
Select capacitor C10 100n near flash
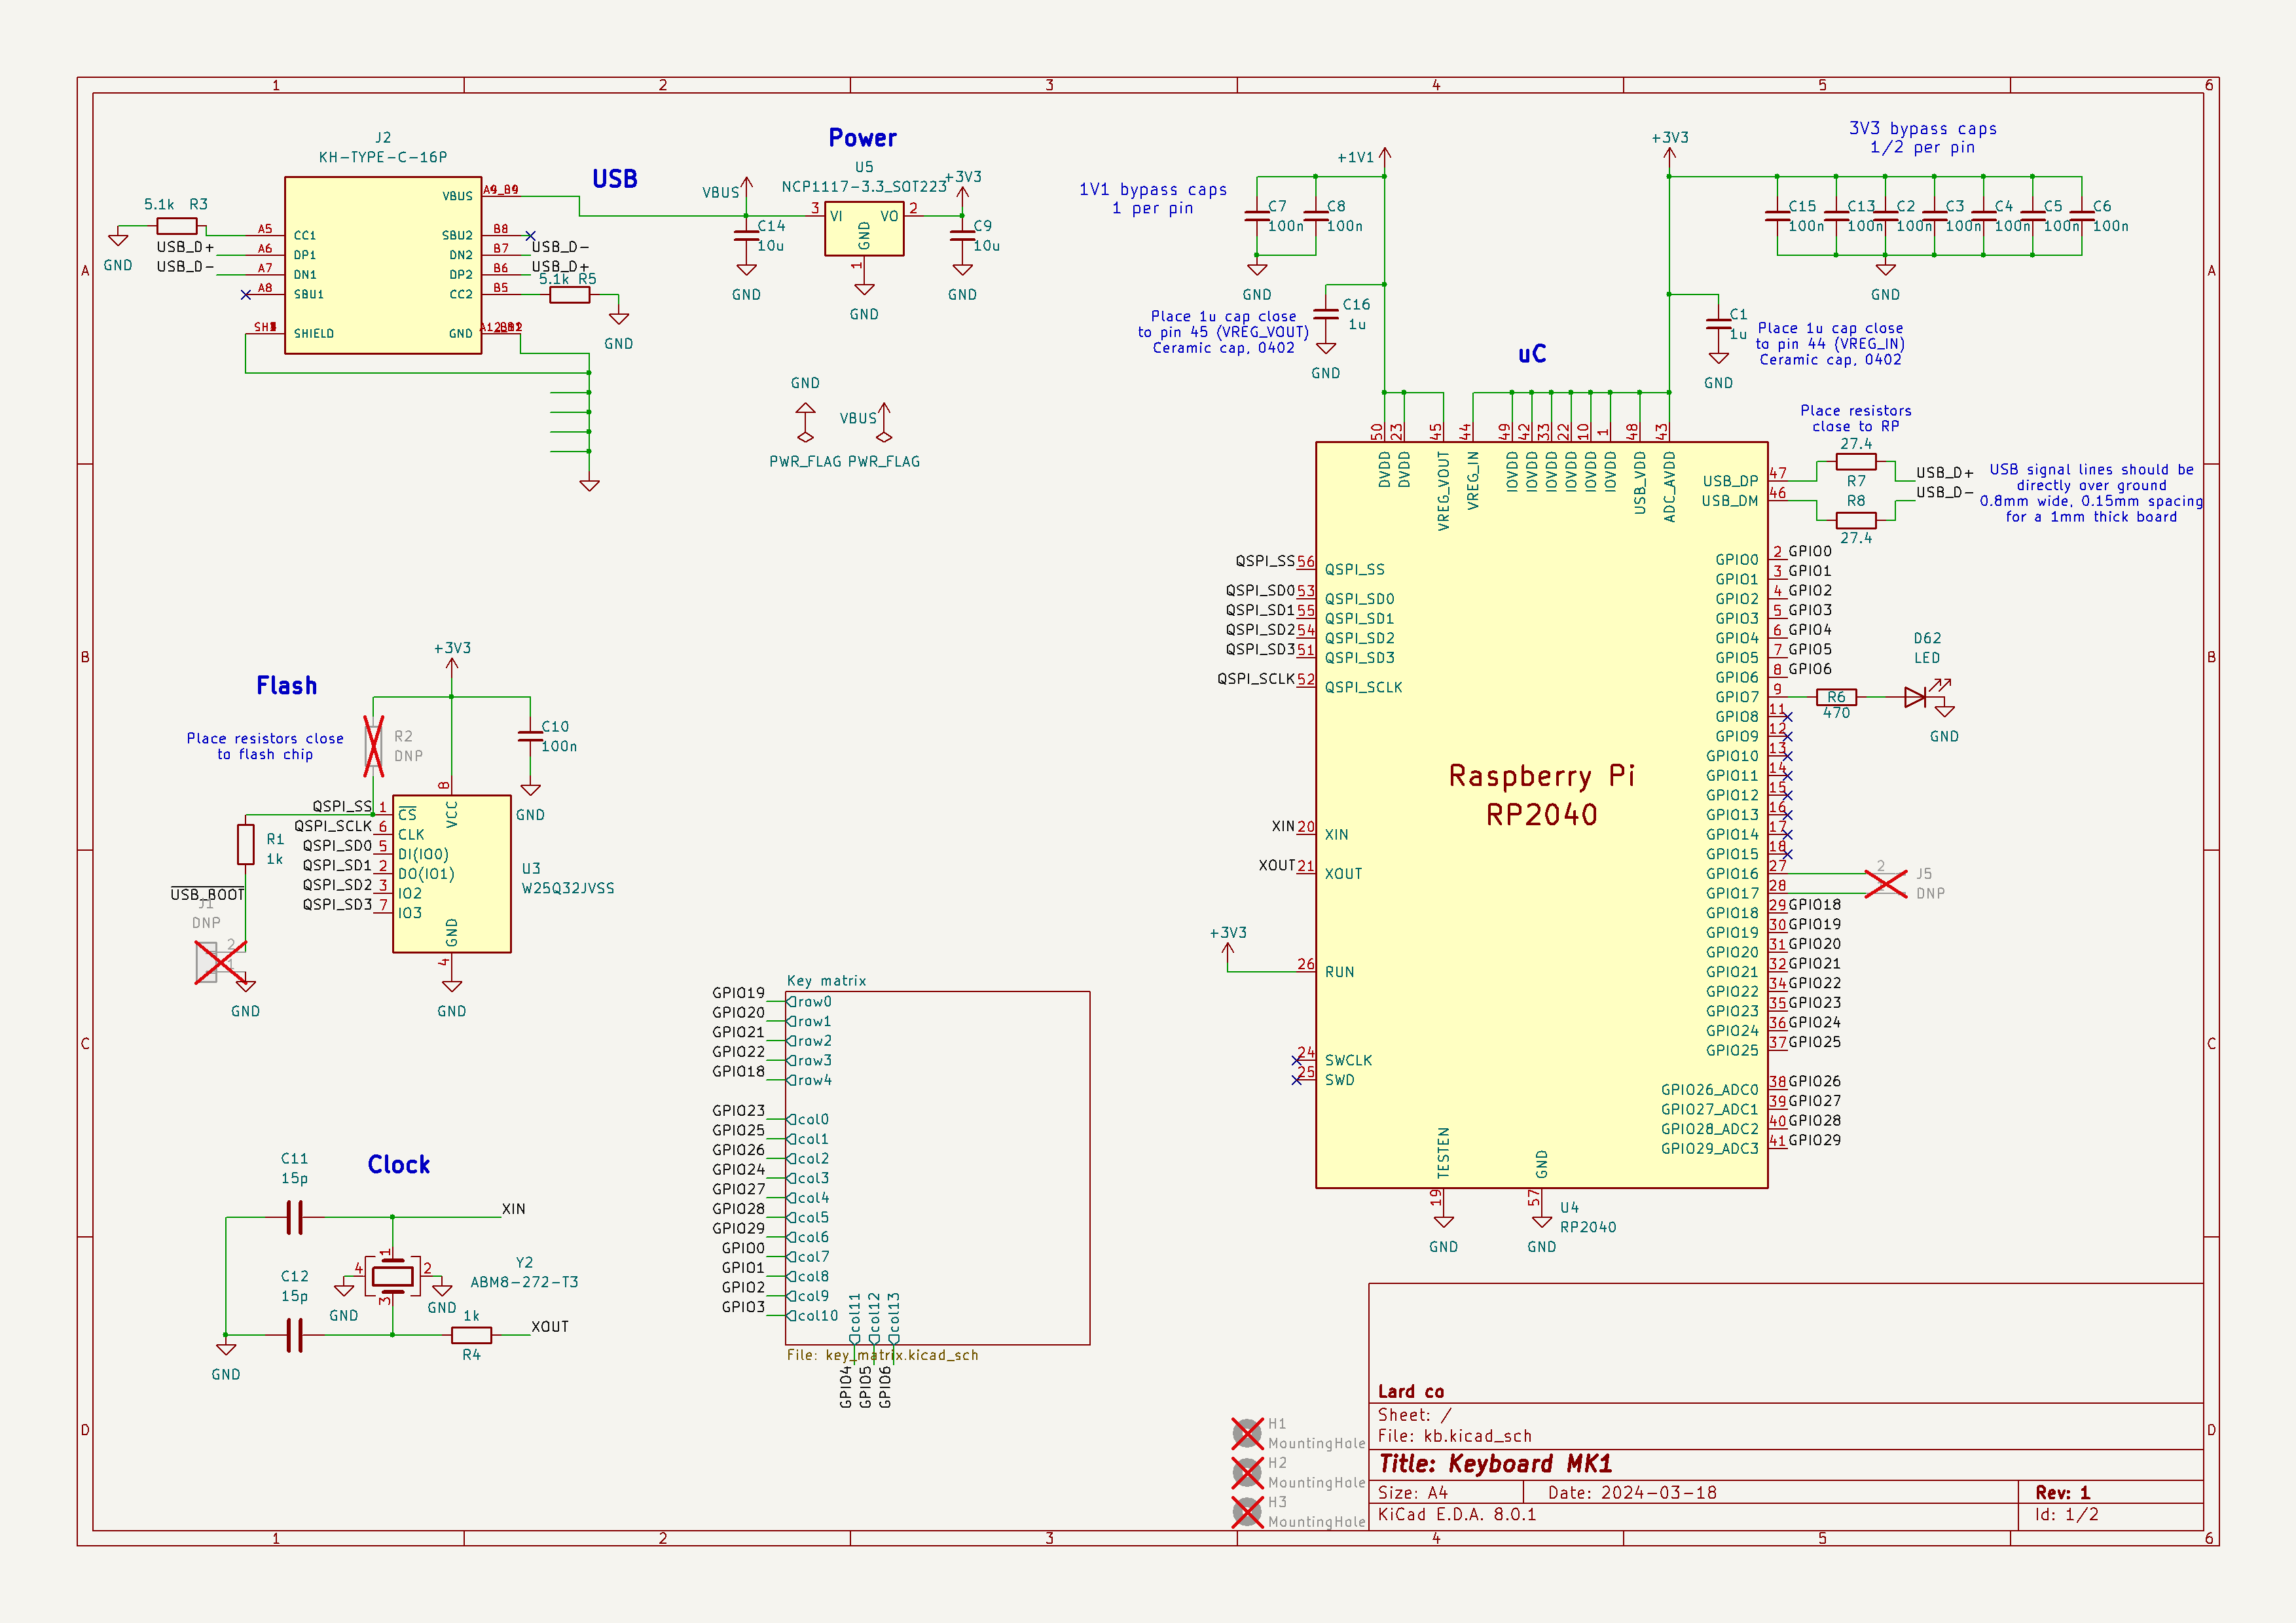pos(530,736)
